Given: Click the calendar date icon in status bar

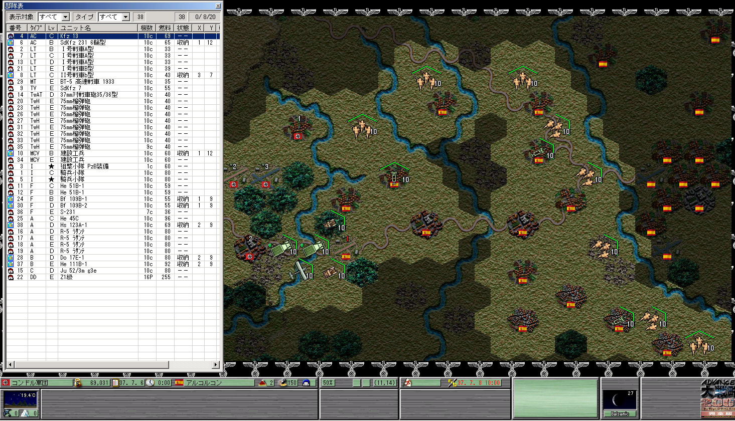Looking at the screenshot, I should (x=115, y=382).
